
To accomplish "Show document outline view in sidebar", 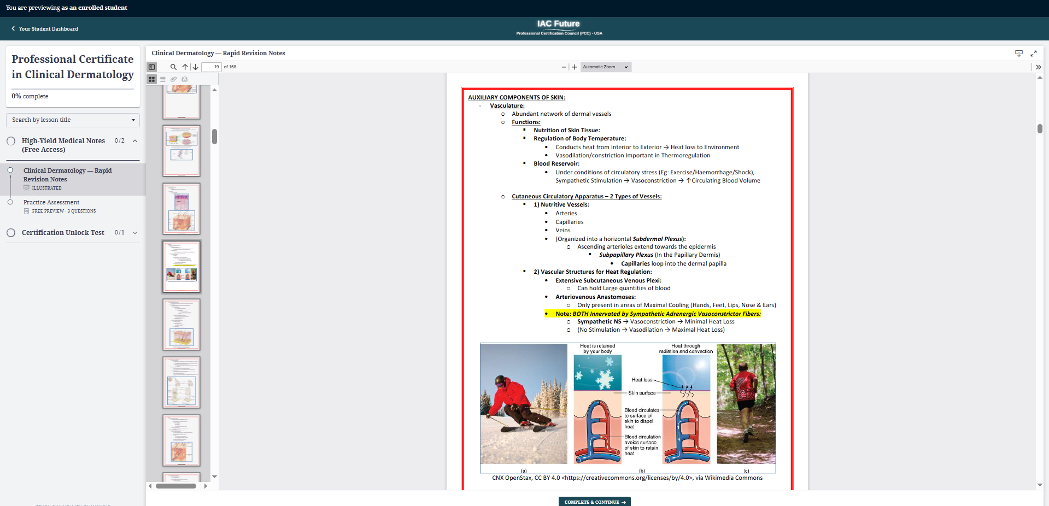I will 163,79.
